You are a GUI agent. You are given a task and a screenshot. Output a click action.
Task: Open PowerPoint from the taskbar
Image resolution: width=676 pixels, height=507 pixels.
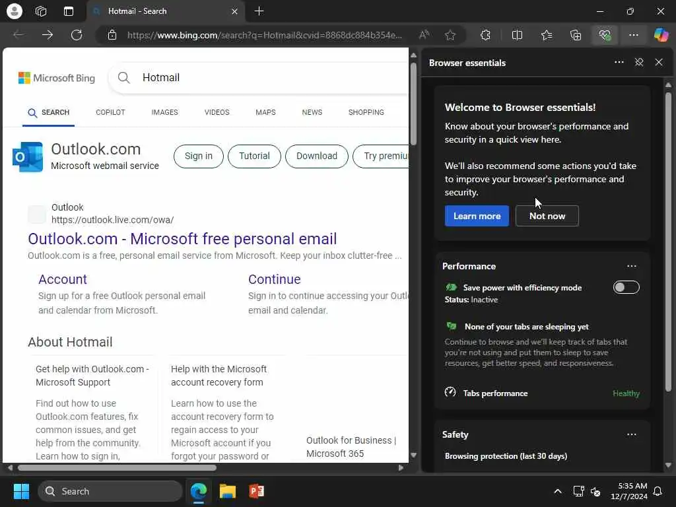[257, 491]
